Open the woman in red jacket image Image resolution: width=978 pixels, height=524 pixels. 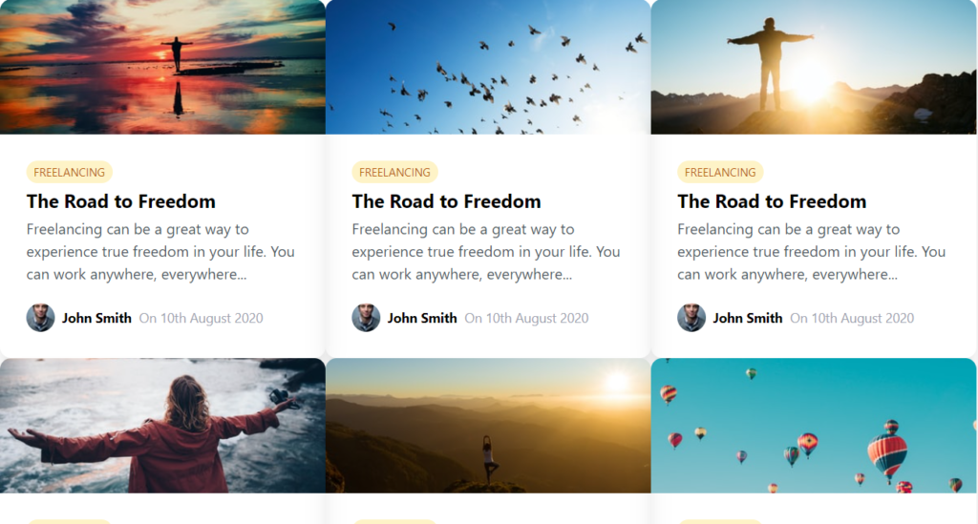point(162,426)
